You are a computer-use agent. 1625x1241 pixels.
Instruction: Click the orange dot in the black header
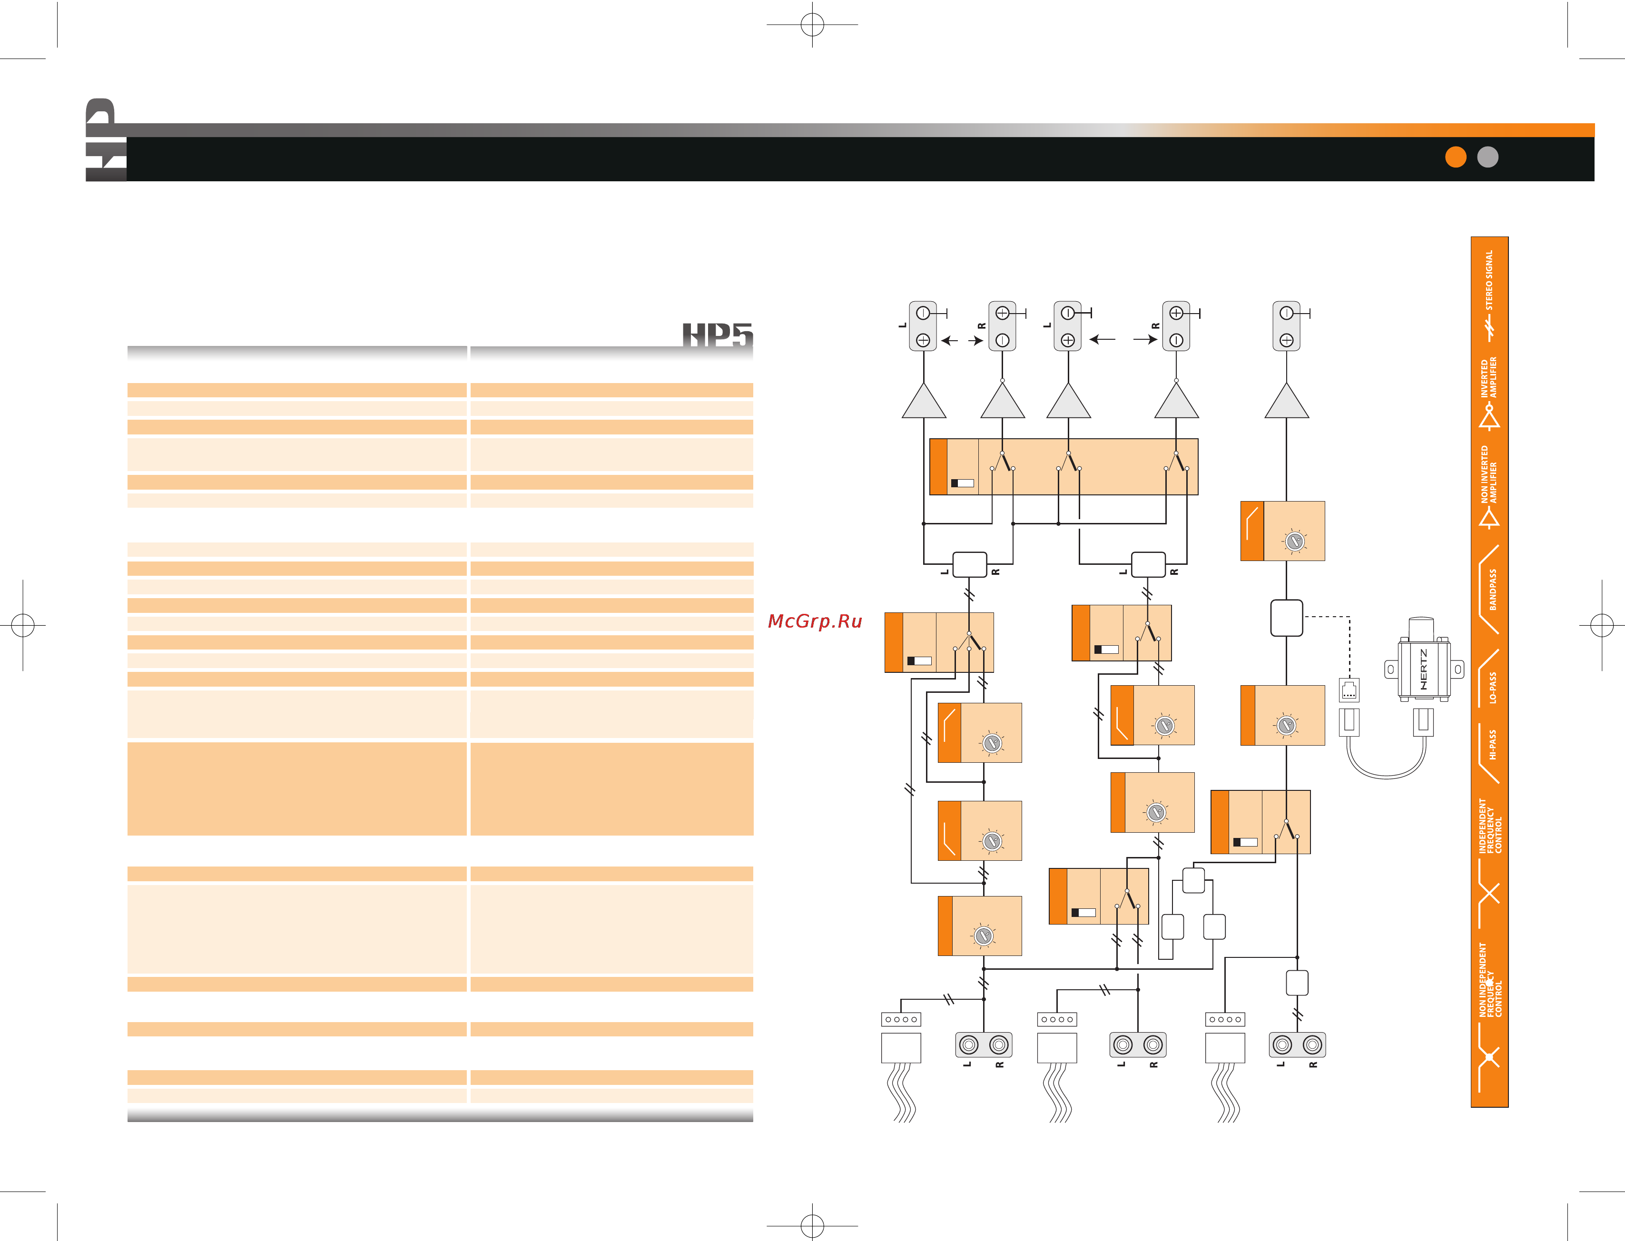pos(1455,158)
